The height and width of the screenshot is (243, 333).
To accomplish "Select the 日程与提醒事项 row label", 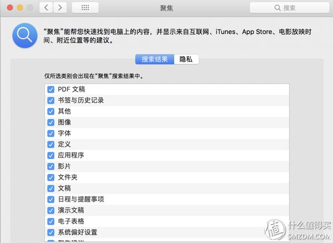I will click(81, 200).
